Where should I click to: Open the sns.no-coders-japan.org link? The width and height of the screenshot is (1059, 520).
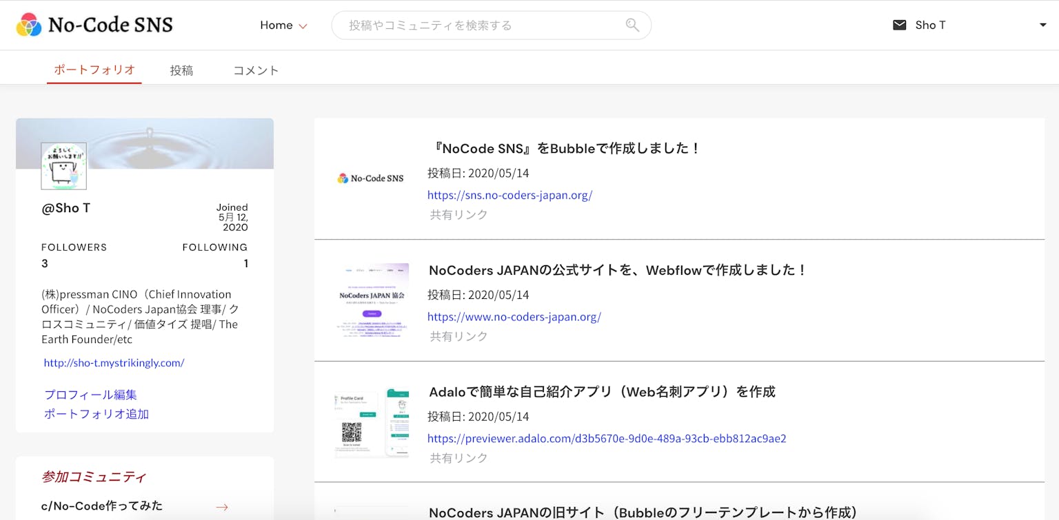[510, 195]
